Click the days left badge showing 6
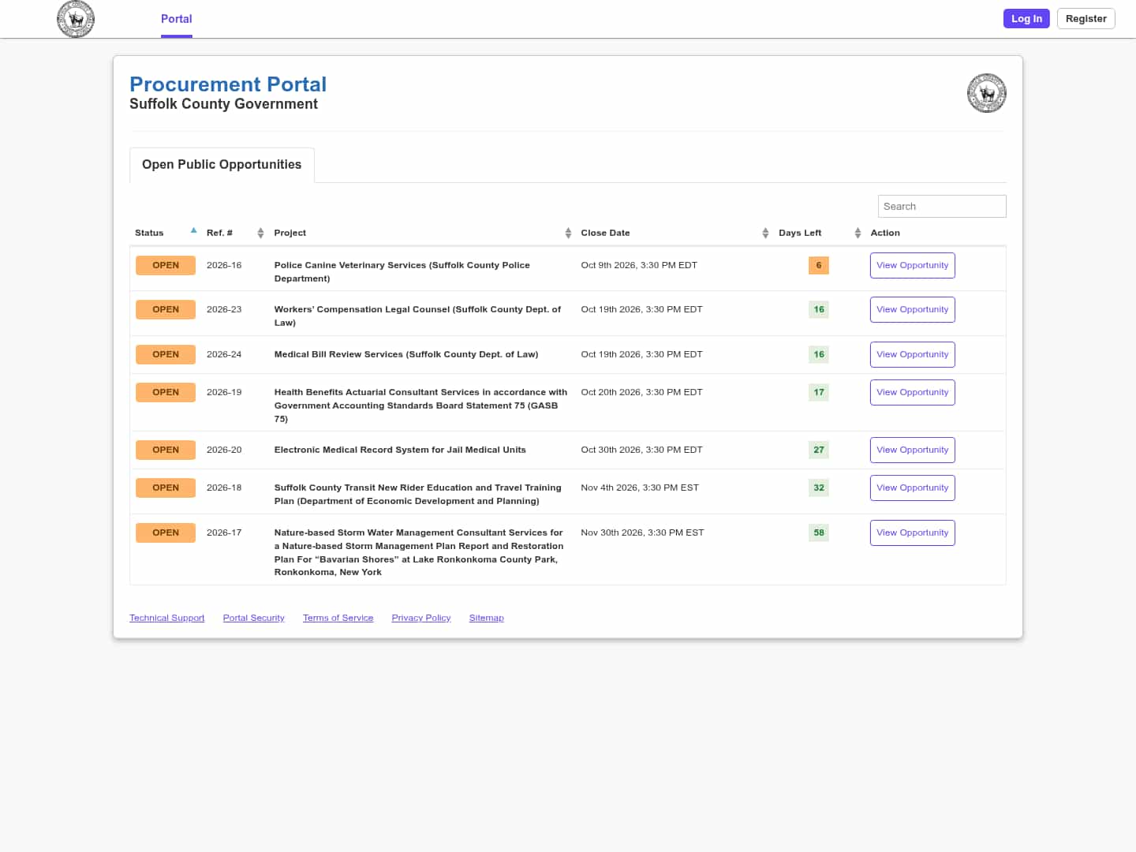The image size is (1136, 852). pos(819,265)
